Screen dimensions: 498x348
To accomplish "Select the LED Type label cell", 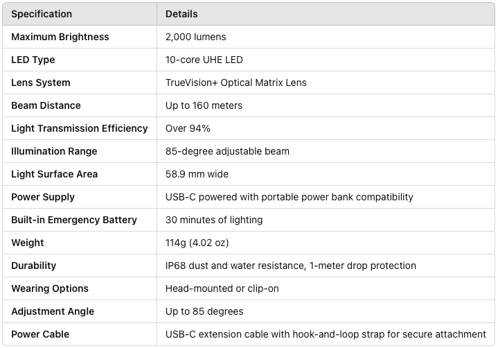I will 33,60.
